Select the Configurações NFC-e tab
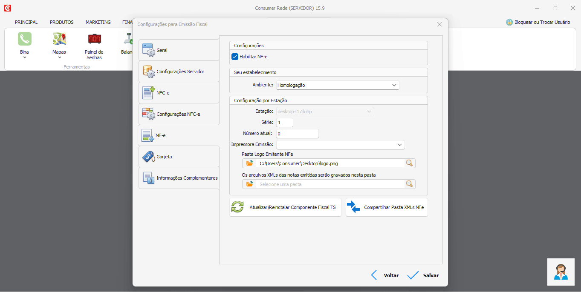This screenshot has width=581, height=292. 179,114
